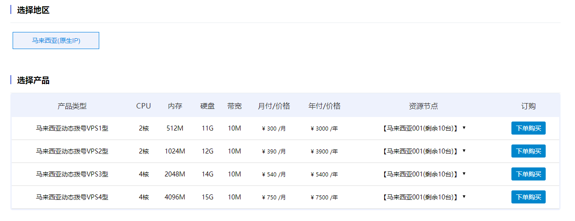Screen dimensions: 575x221
Task: Click the ¥7500/年 yearly price cell
Action: tap(324, 197)
